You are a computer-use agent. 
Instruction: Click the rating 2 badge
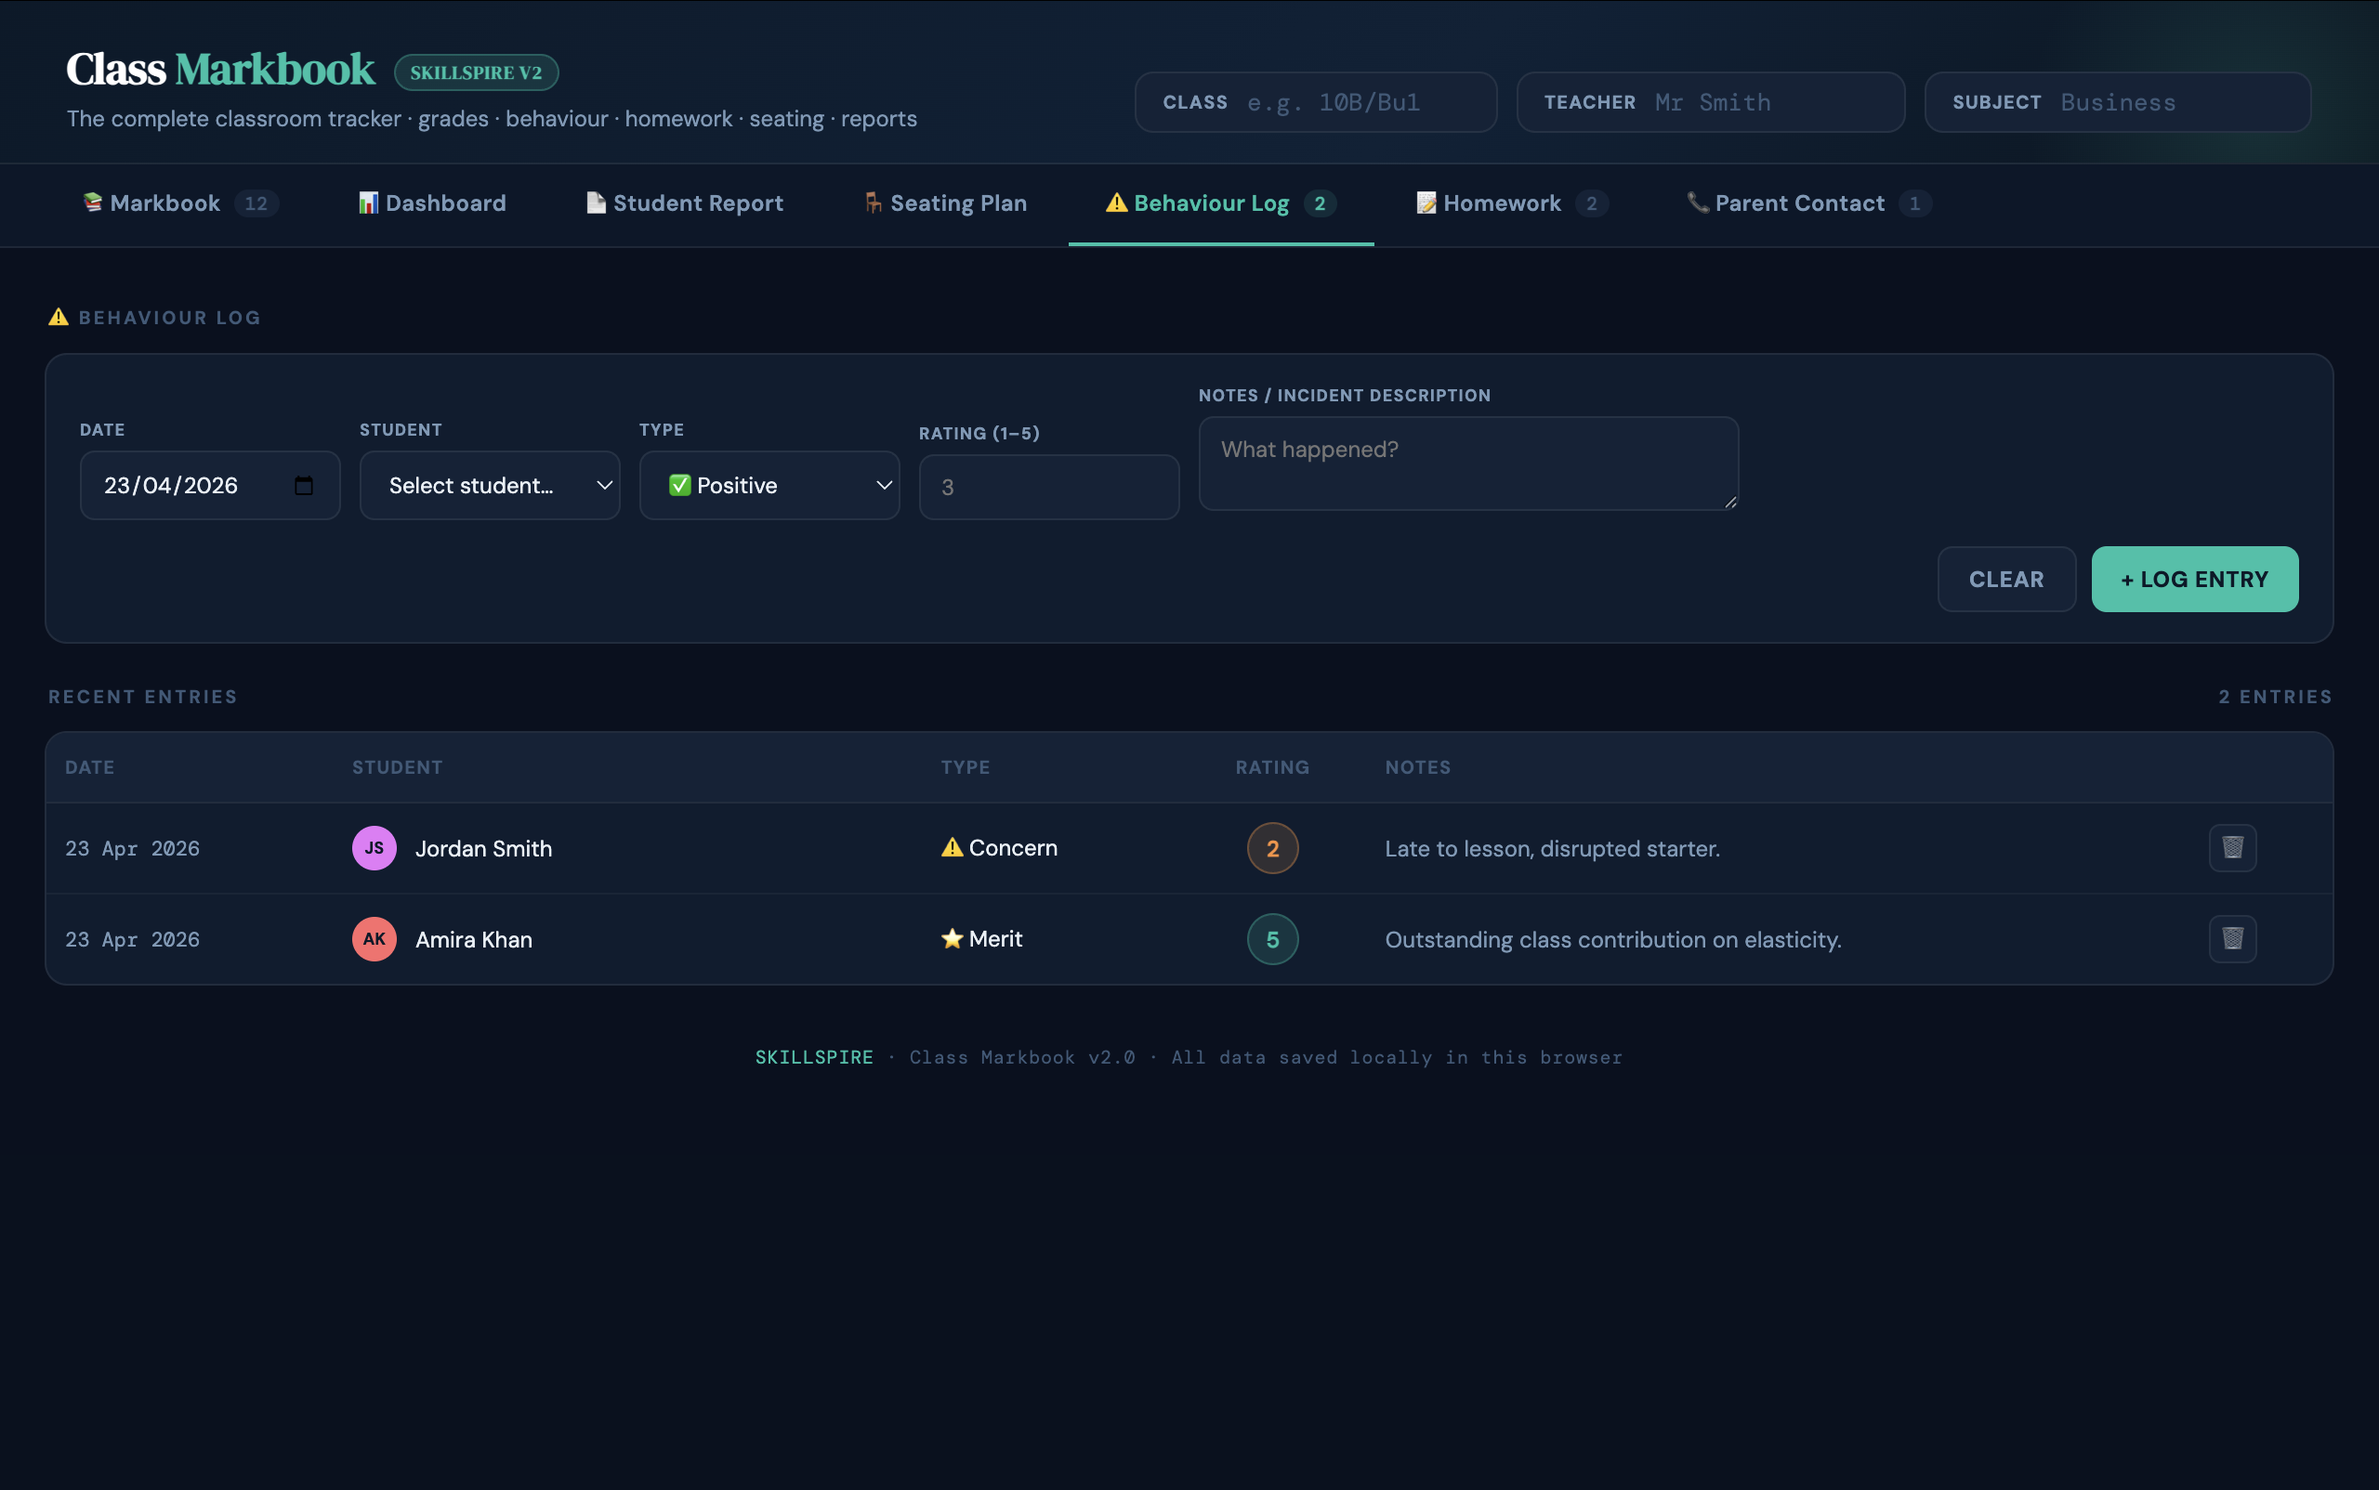1272,847
